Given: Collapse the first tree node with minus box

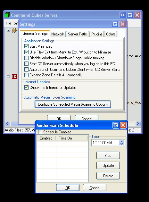Looking at the screenshot, I should coord(8,31).
